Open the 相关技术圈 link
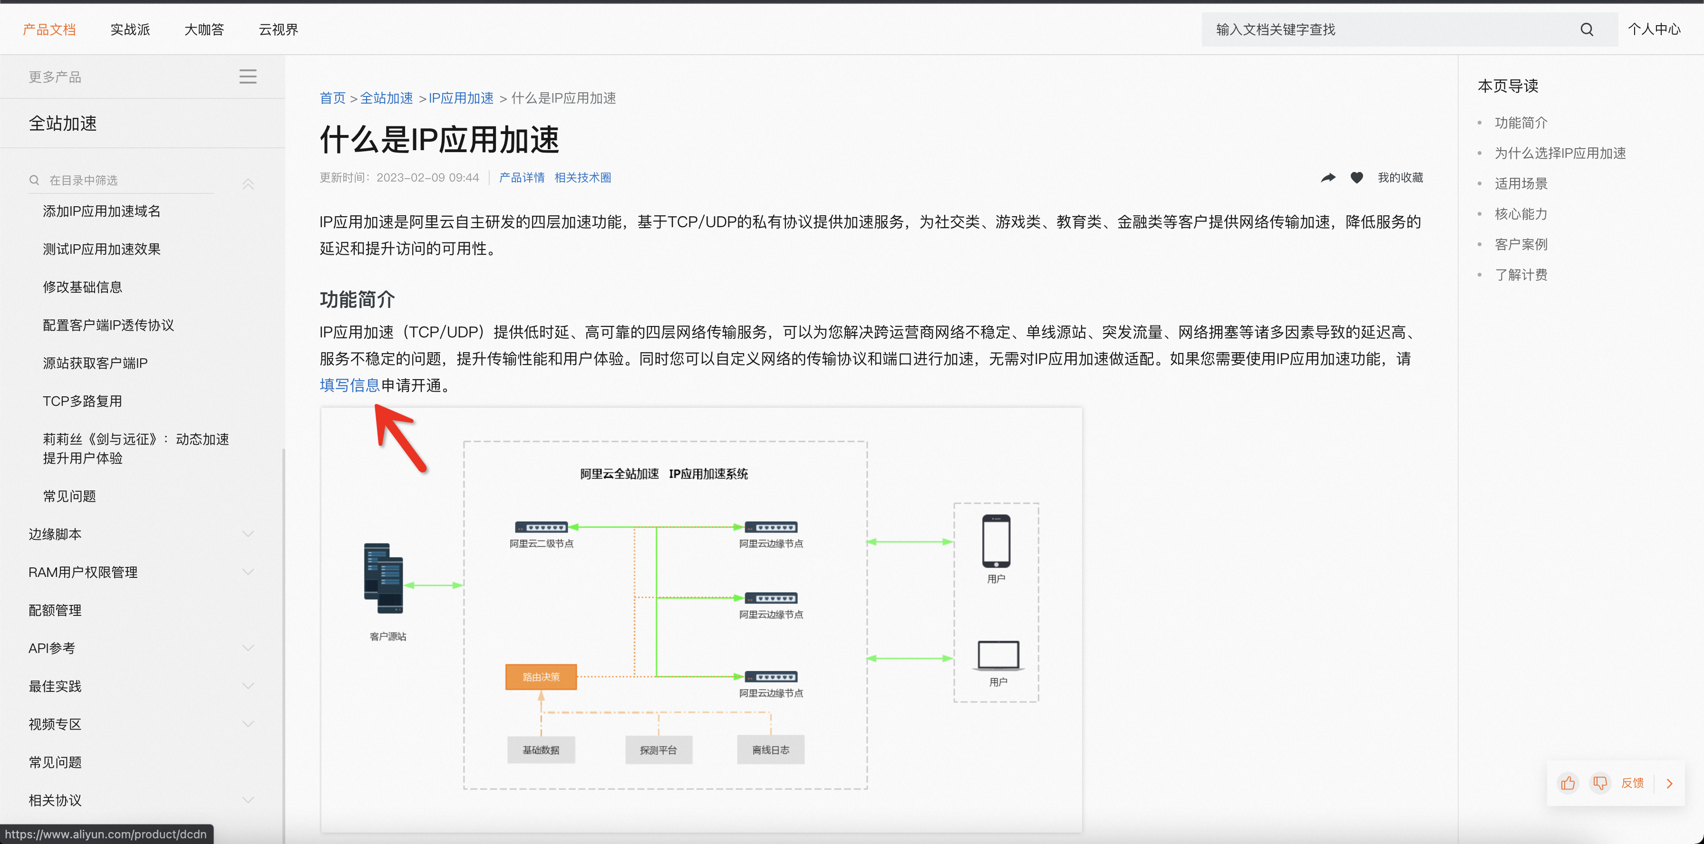The height and width of the screenshot is (844, 1704). click(x=583, y=178)
